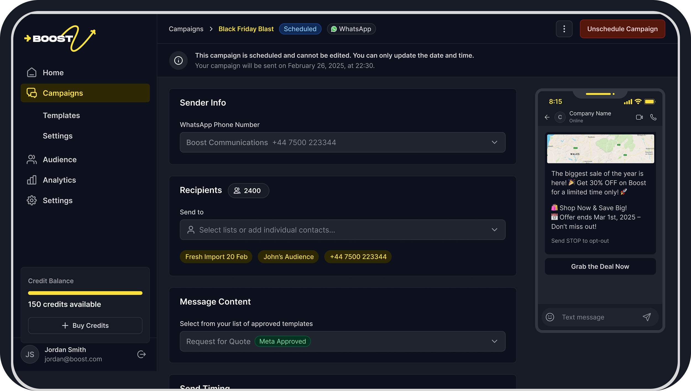Tap the video call icon in preview
This screenshot has height=391, width=691.
click(x=639, y=117)
